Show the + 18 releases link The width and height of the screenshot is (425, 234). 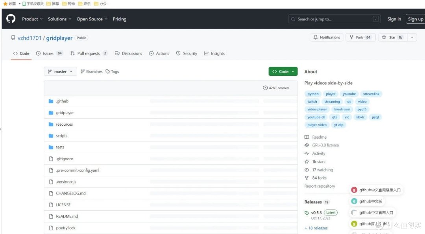316,228
